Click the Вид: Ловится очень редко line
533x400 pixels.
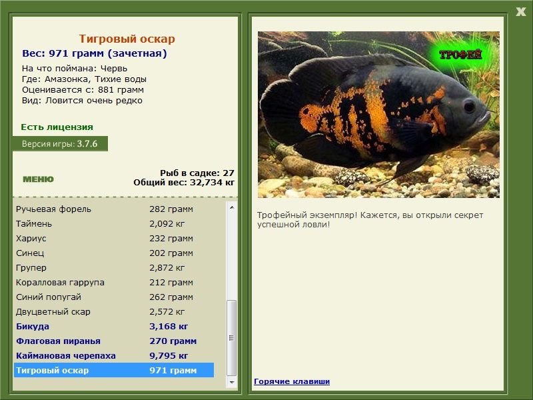point(82,101)
